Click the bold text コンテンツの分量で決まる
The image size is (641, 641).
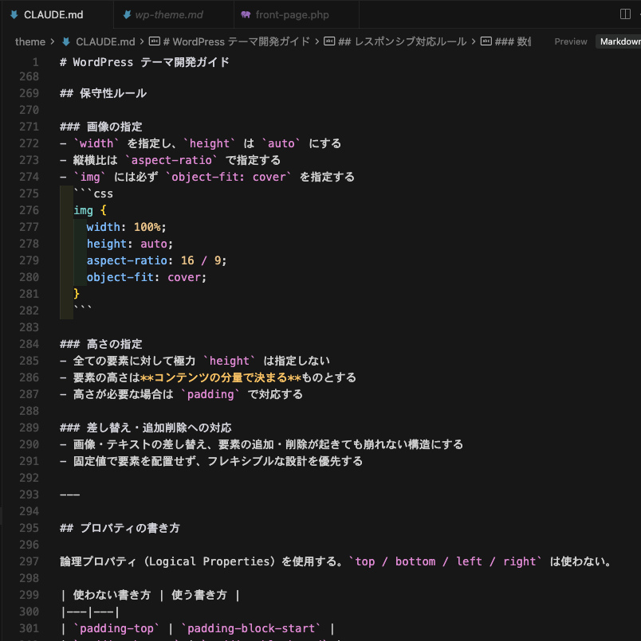pos(221,377)
